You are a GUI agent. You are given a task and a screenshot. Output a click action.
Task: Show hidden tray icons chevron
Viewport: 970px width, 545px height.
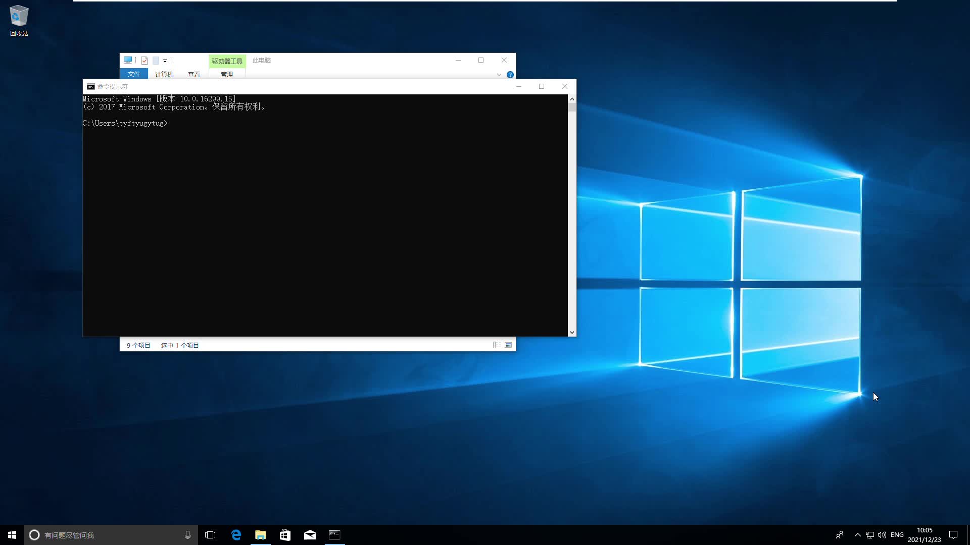click(857, 535)
